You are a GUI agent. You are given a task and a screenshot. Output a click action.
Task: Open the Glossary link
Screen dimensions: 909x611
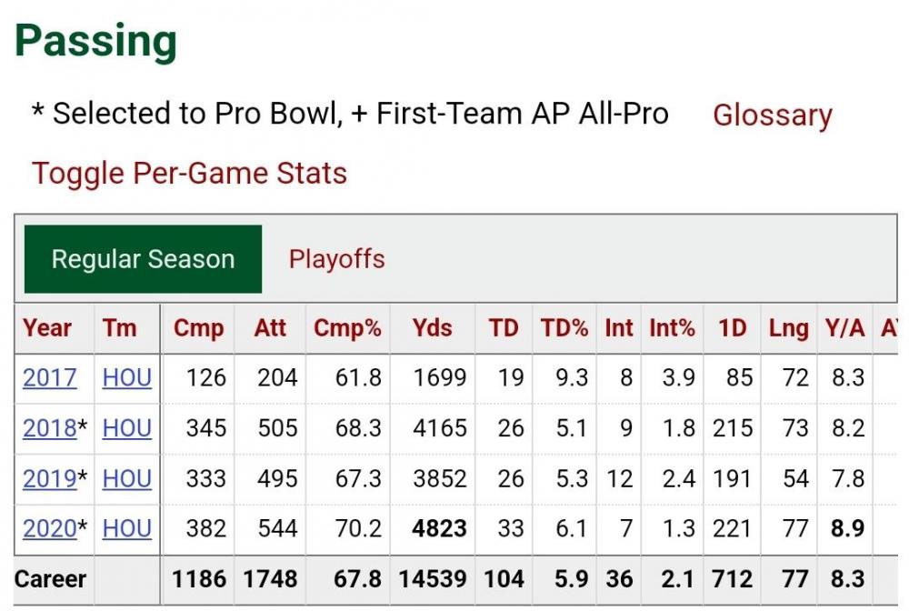point(772,115)
